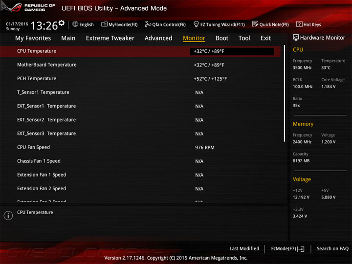This screenshot has width=352, height=264.
Task: Select PCH Temperature row
Action: click(140, 79)
